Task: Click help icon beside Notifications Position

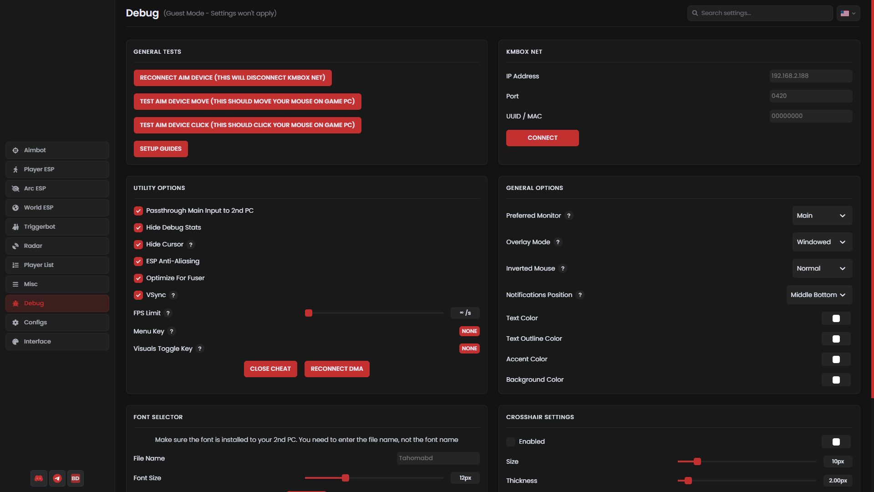Action: coord(580,295)
